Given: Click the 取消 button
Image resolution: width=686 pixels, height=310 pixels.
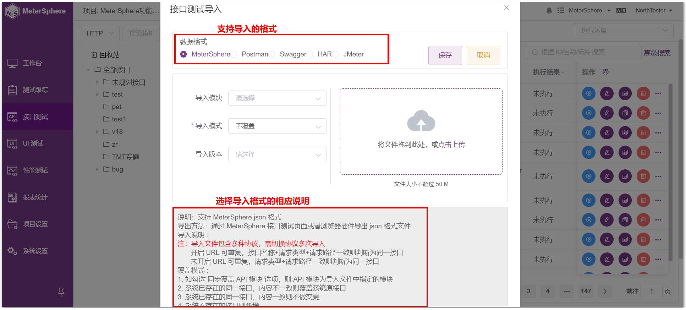Looking at the screenshot, I should pyautogui.click(x=483, y=55).
